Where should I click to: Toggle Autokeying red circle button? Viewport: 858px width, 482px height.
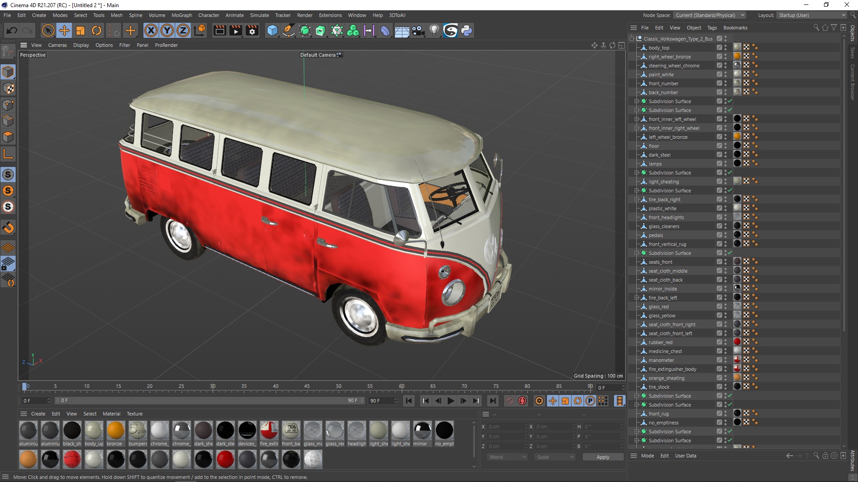[x=522, y=401]
